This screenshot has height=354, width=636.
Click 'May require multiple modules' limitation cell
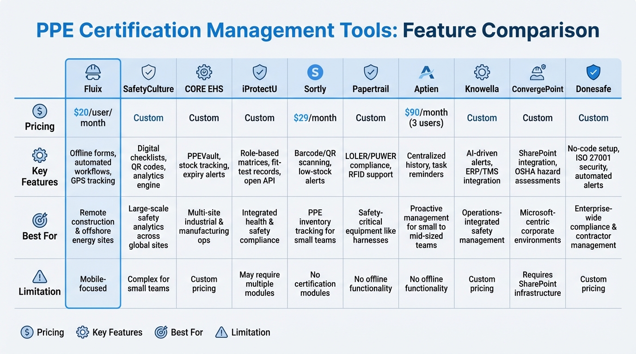coord(260,283)
